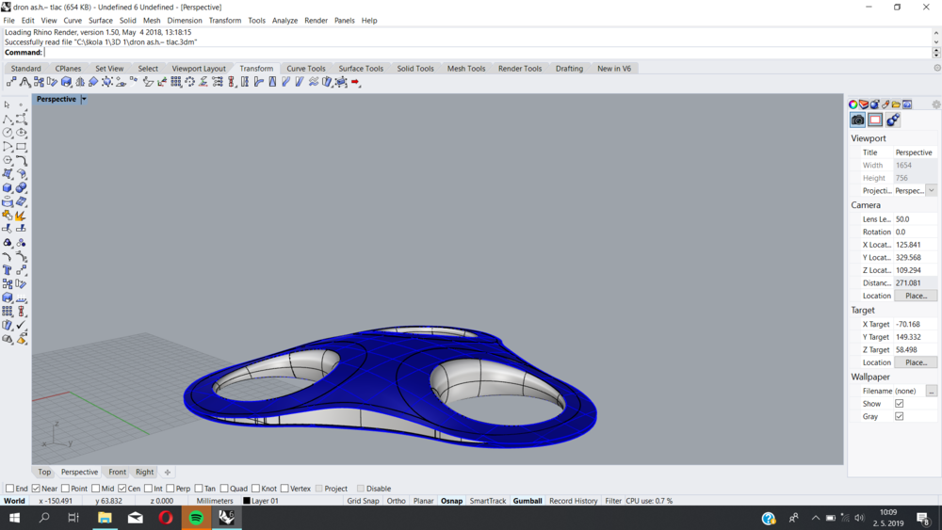Expand the Projection dropdown
The width and height of the screenshot is (942, 530).
(931, 190)
